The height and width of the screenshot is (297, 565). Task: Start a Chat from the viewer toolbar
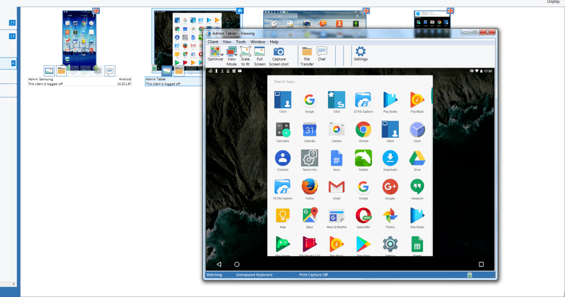tap(322, 51)
